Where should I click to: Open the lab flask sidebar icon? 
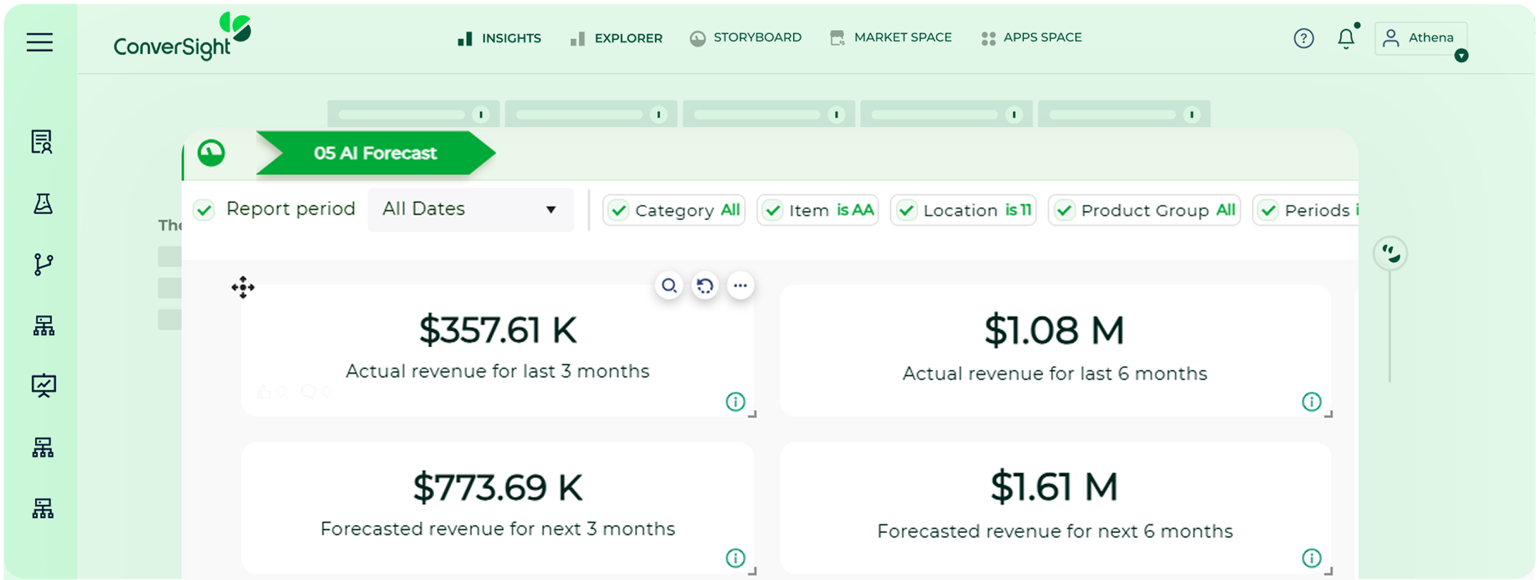[x=43, y=204]
